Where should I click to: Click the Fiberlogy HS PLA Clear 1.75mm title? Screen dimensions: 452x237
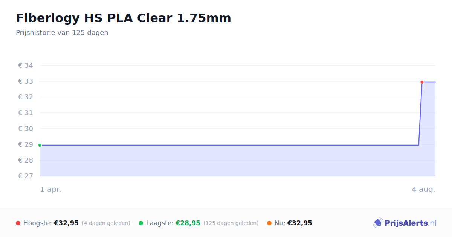(124, 18)
